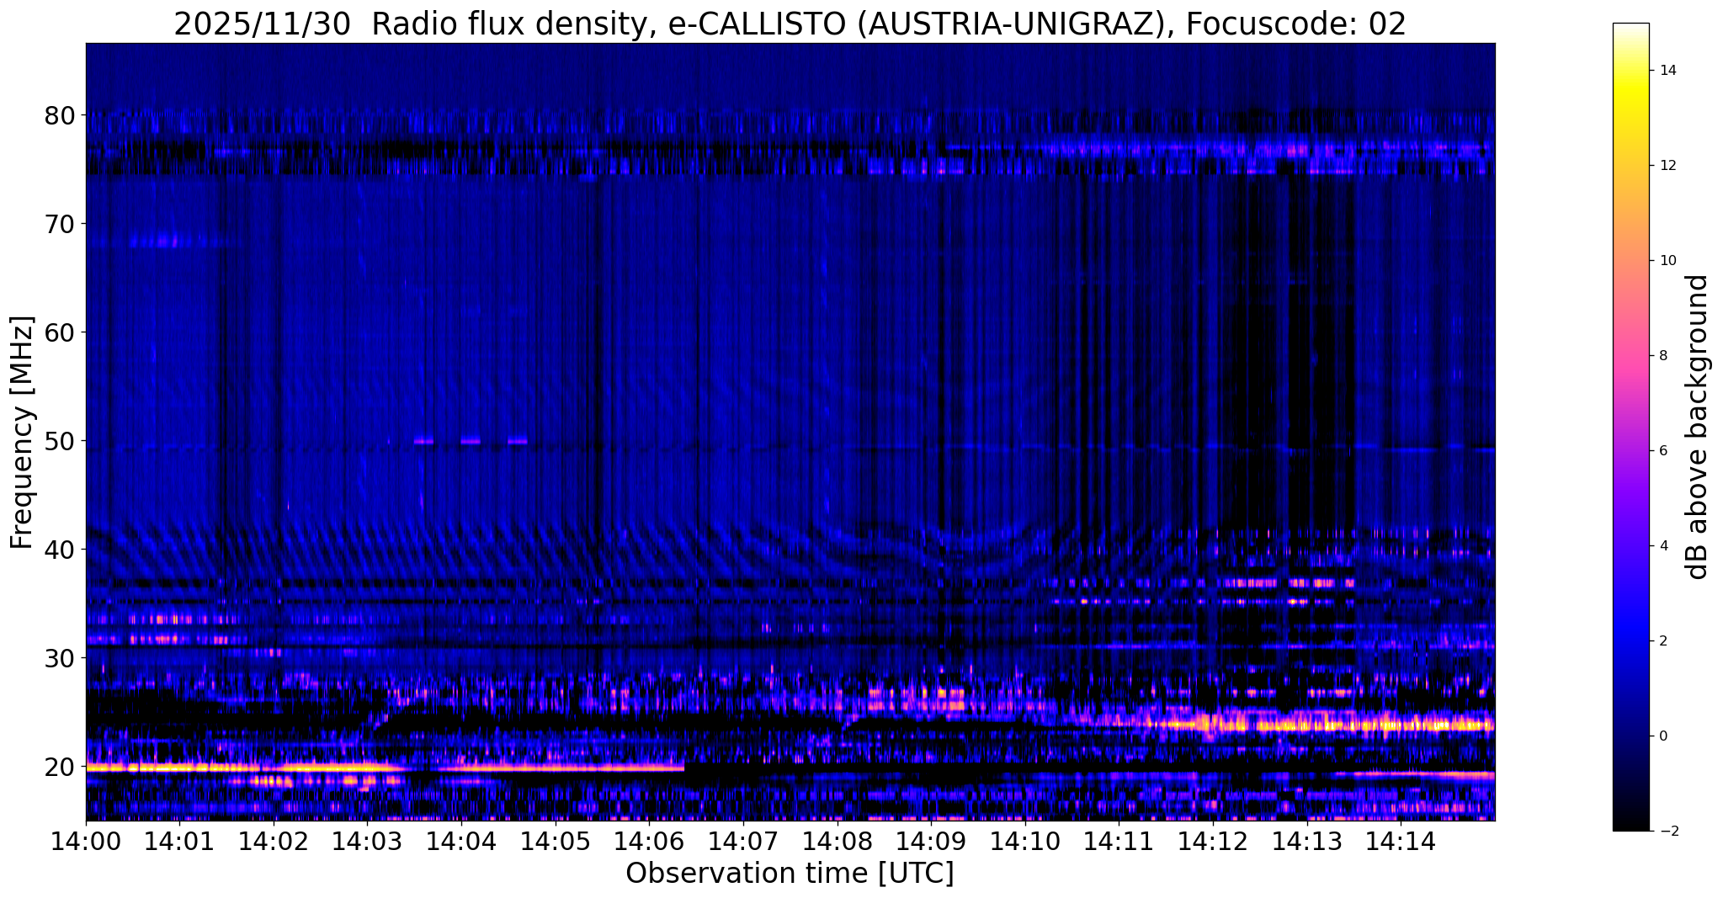
Task: Click the 80 MHz frequency tick label
Action: pos(60,115)
